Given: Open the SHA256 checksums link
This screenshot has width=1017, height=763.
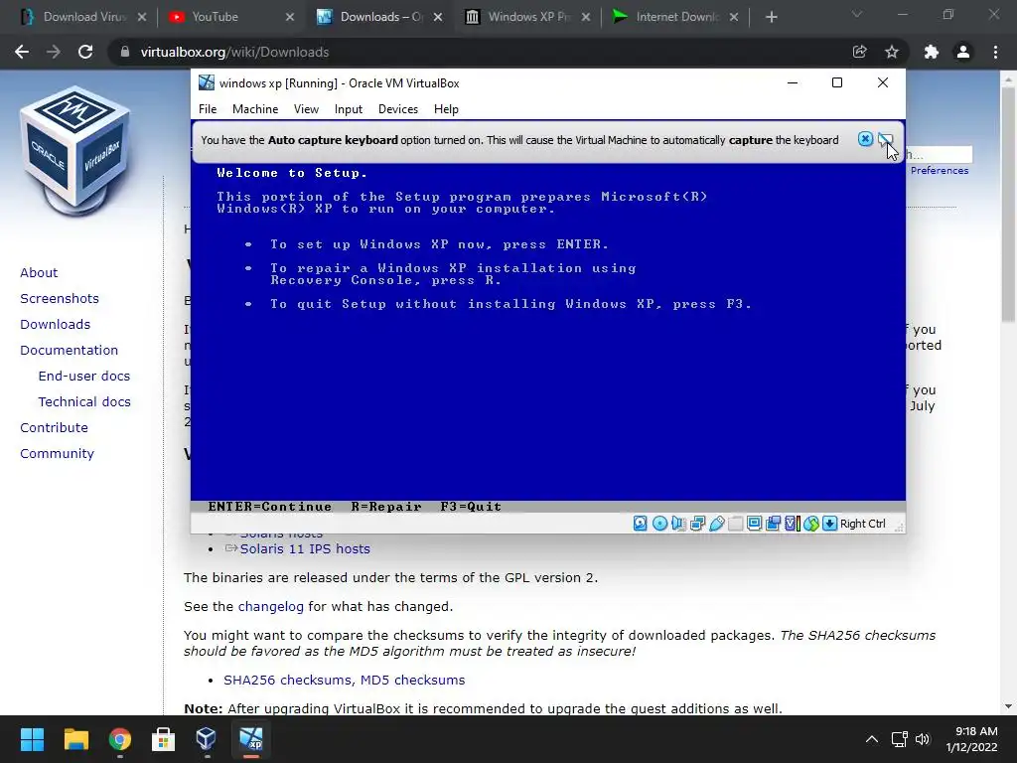Looking at the screenshot, I should point(287,680).
